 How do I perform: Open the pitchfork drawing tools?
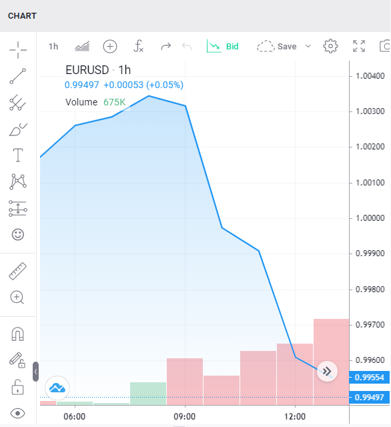[18, 102]
